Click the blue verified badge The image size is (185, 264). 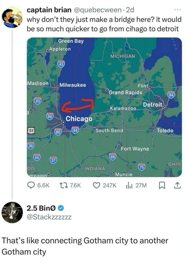61,208
